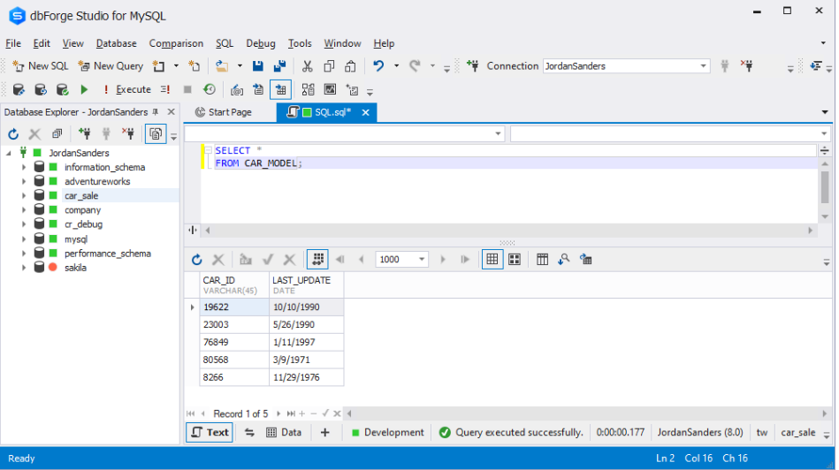
Task: Click the add view plus button
Action: click(324, 432)
